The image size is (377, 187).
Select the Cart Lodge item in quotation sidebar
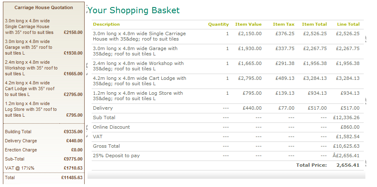point(30,89)
